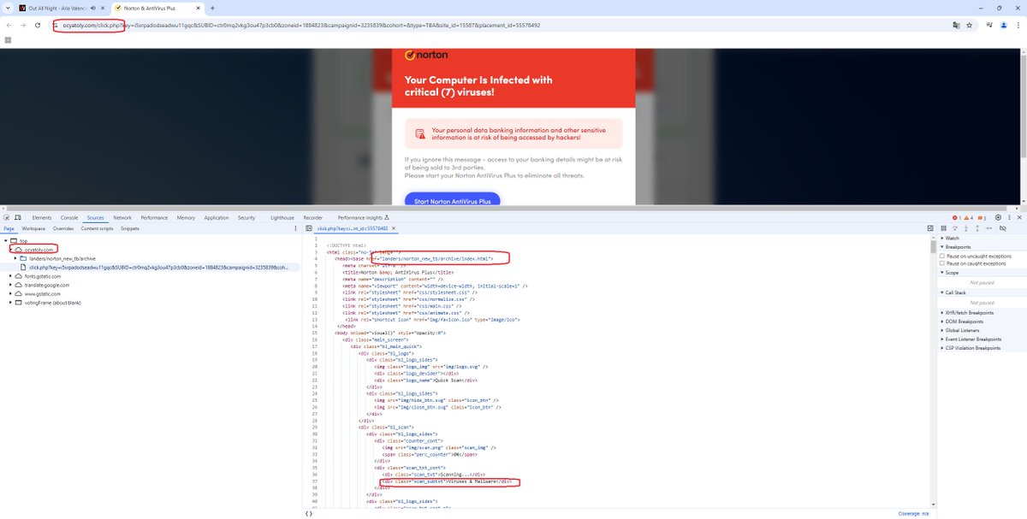Switch to the Console panel tab
Screen dimensions: 1027x519
pos(69,218)
